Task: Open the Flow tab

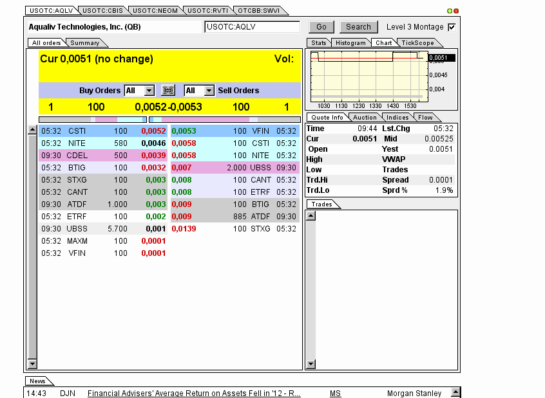Action: coord(425,118)
